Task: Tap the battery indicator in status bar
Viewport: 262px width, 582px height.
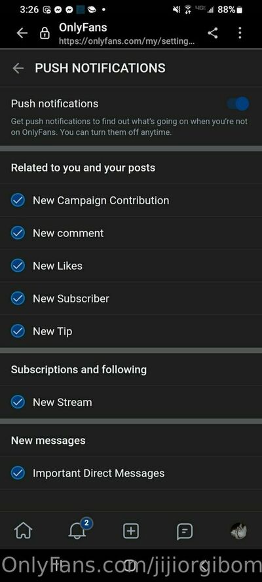Action: [x=239, y=10]
